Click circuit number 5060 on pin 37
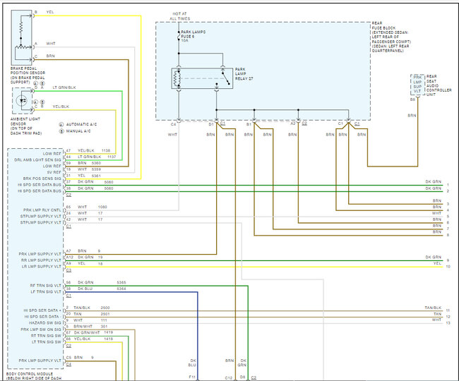Screen dimensions: 459x381 108,182
